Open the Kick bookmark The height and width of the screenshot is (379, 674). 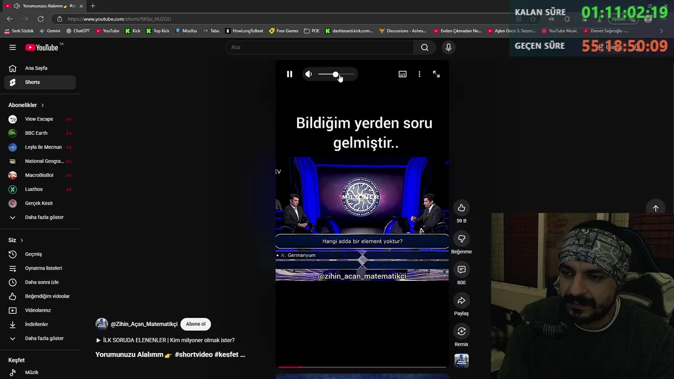pos(133,31)
